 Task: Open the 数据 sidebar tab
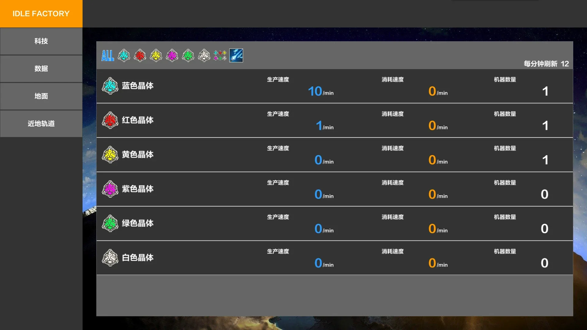pyautogui.click(x=41, y=69)
